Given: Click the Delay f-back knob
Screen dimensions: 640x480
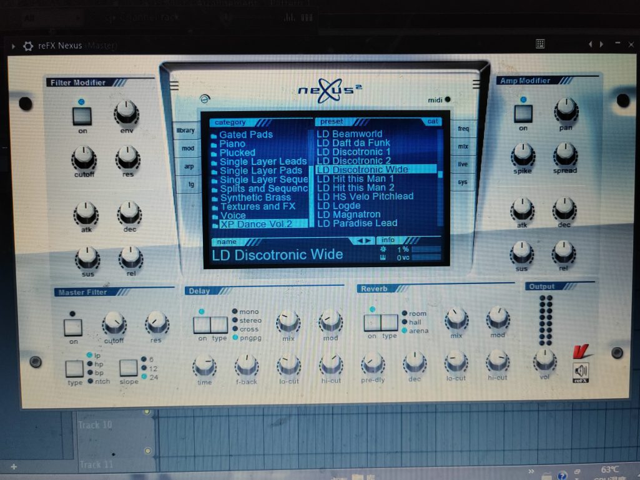Looking at the screenshot, I should (247, 365).
